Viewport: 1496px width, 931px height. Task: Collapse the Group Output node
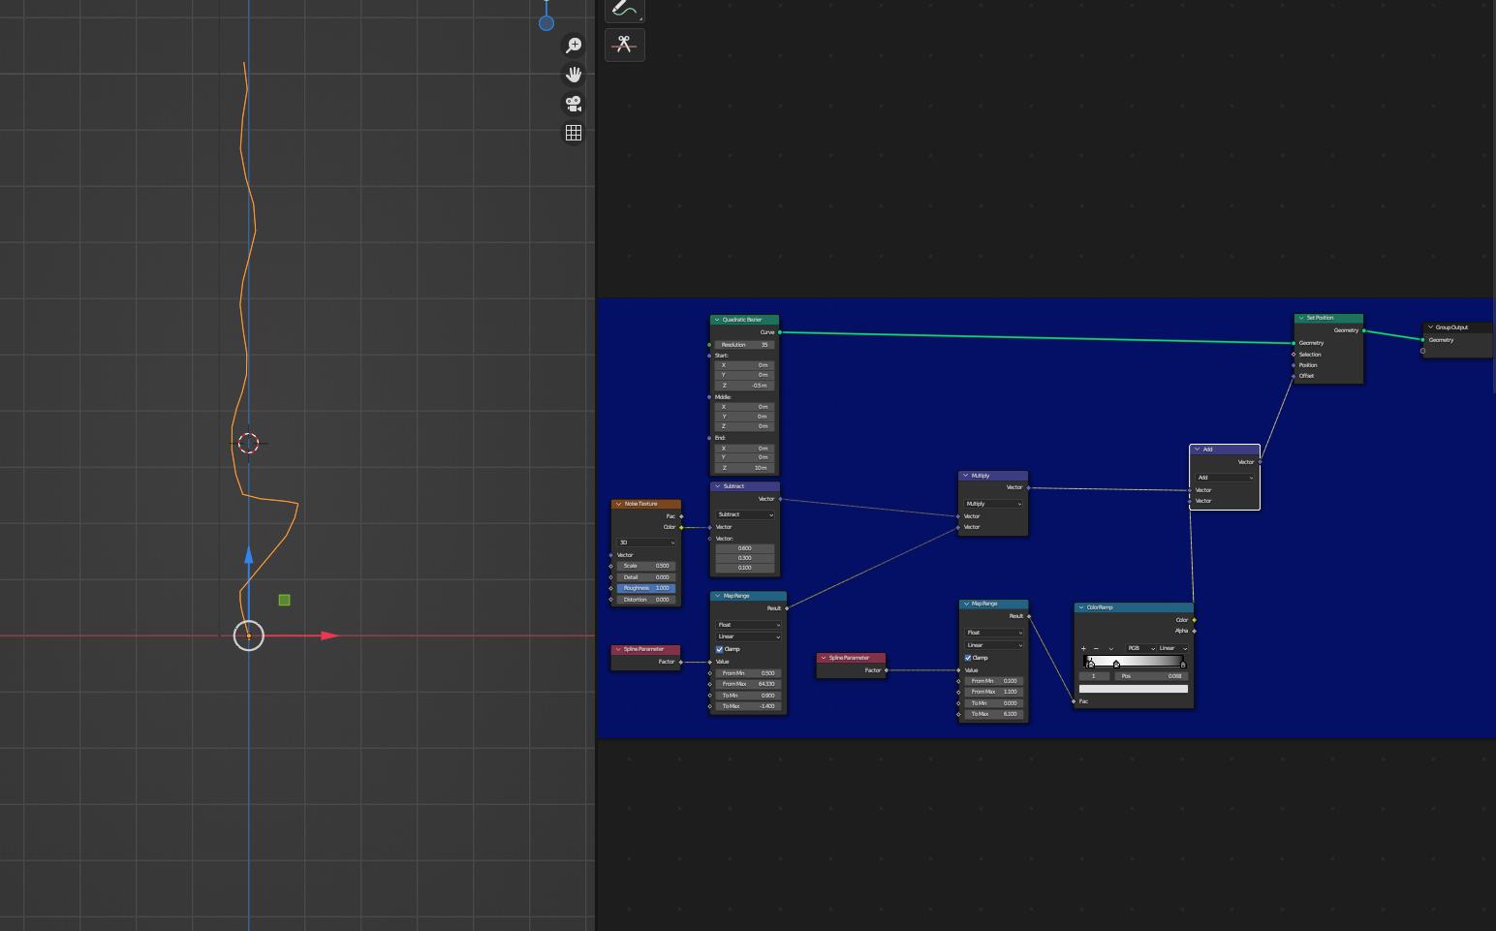[x=1430, y=327]
